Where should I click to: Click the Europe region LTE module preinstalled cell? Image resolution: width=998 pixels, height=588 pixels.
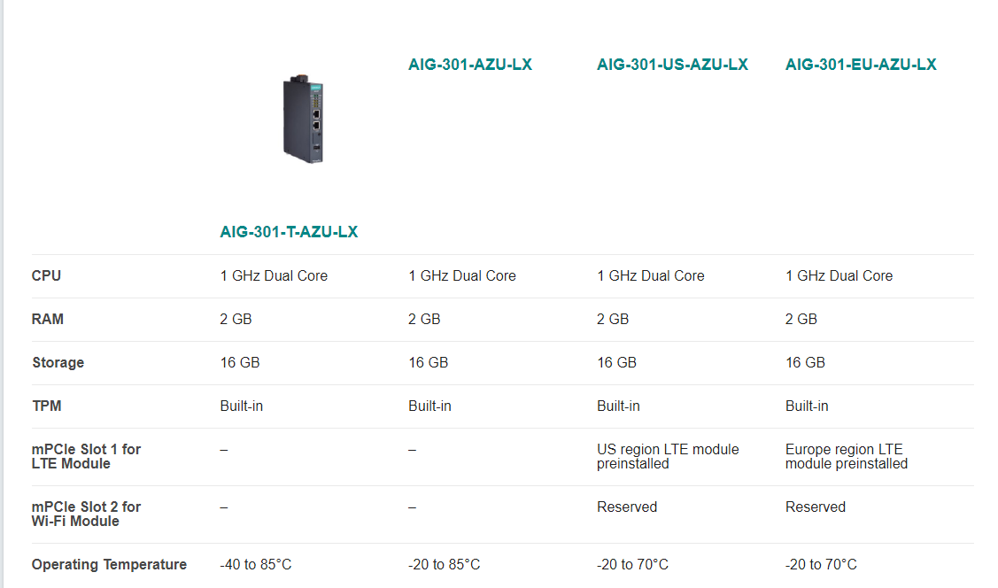(x=847, y=456)
